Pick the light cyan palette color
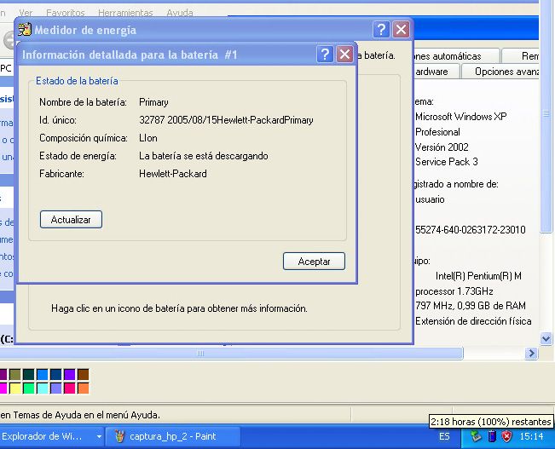Image resolution: width=555 pixels, height=449 pixels. tap(43, 389)
